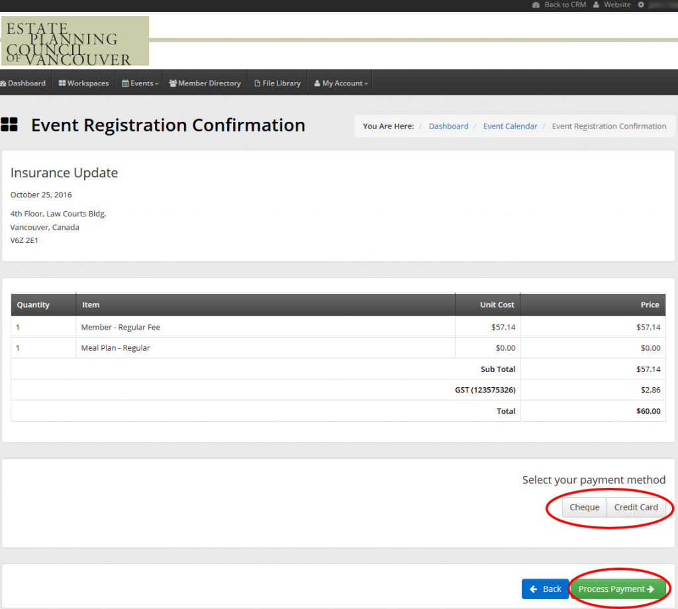Open File Library navigation item
678x609 pixels.
(x=277, y=83)
